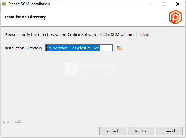Click the installer icon in the title bar
Screen dimensions: 186x138
point(4,4)
